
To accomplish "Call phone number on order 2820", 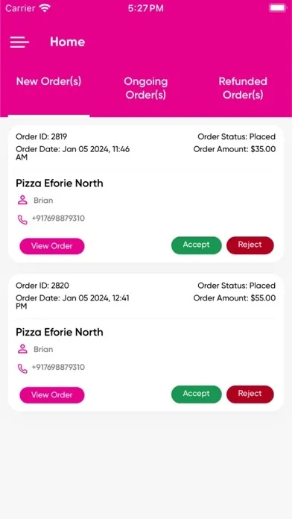I will 58,368.
